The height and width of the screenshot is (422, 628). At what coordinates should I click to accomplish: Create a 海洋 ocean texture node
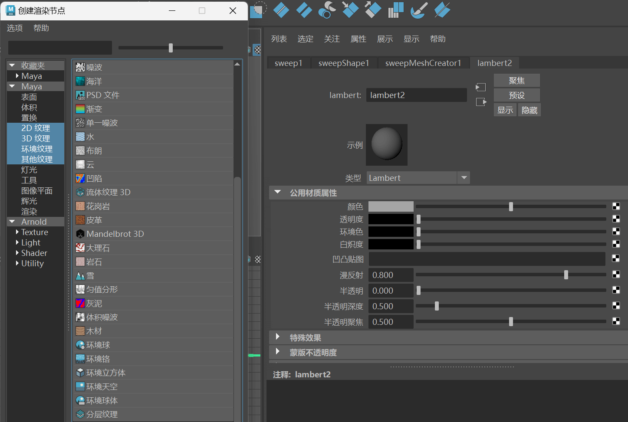coord(153,81)
